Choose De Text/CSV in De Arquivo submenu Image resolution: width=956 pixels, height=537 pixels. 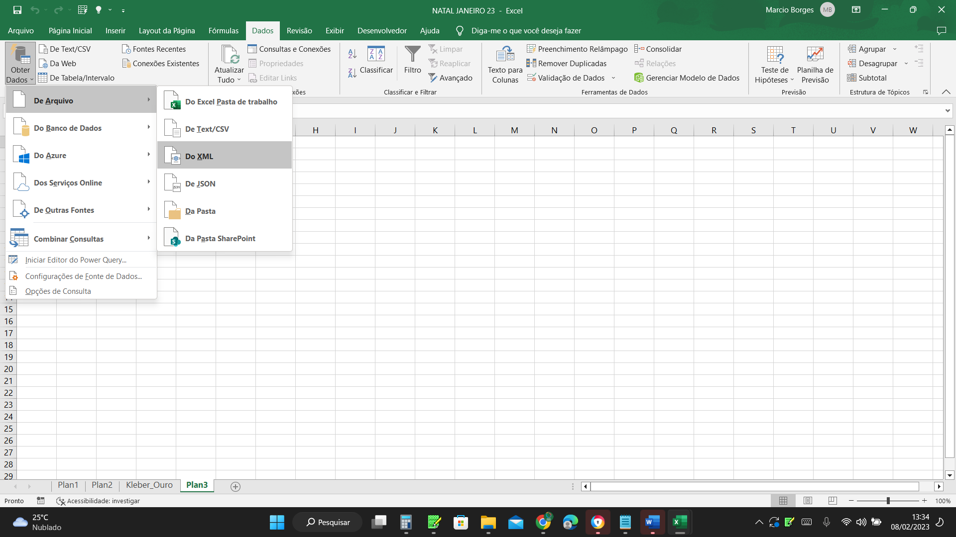pos(225,129)
